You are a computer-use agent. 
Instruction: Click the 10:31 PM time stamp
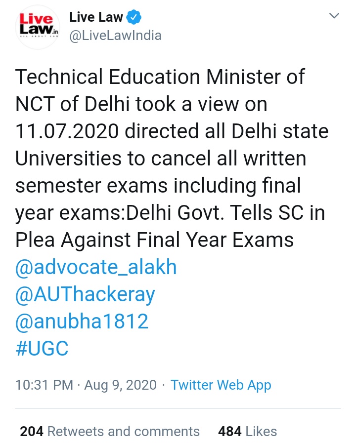point(44,385)
